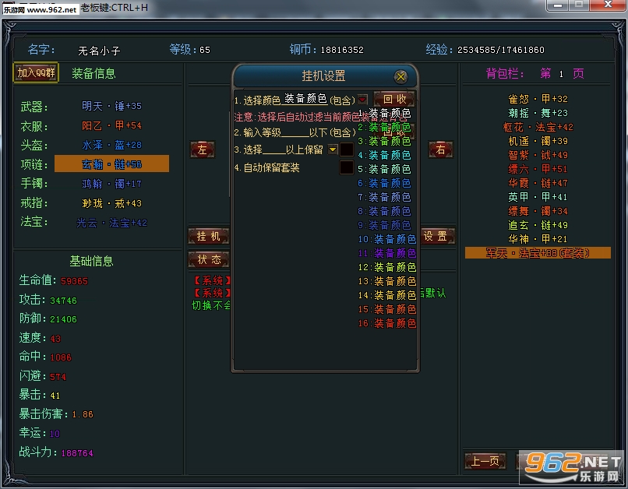Tick the checkbox beside 自动保留套装
This screenshot has width=628, height=489.
tap(346, 167)
